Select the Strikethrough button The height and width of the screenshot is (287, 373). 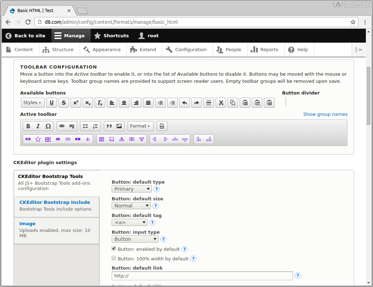pos(64,103)
